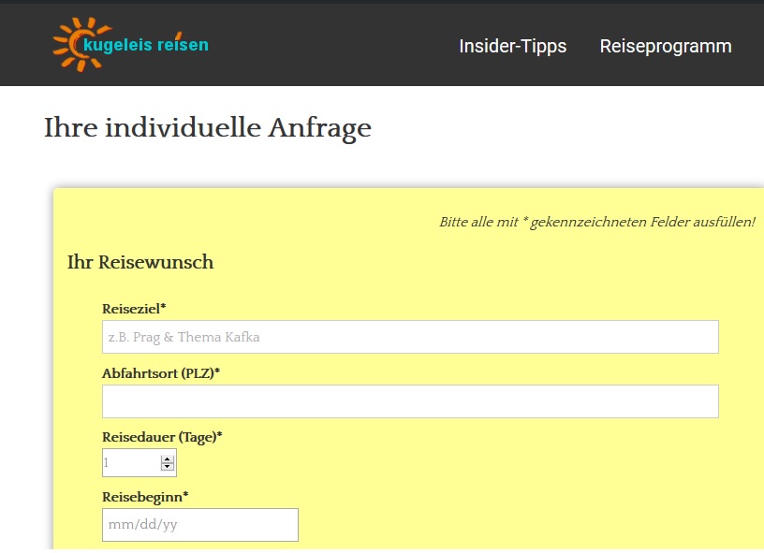The image size is (764, 553).
Task: Click the 'Ihr Reisewunsch' section heading
Action: tap(140, 262)
